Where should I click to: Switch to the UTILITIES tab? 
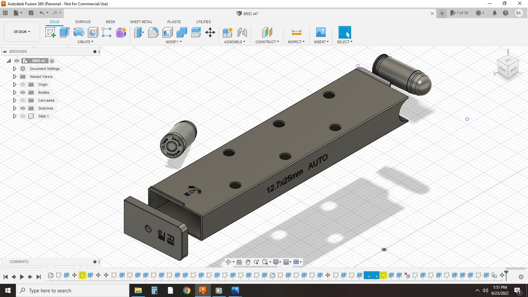[x=204, y=22]
